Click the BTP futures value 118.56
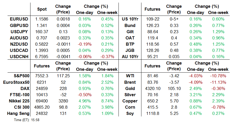 (x=152, y=44)
